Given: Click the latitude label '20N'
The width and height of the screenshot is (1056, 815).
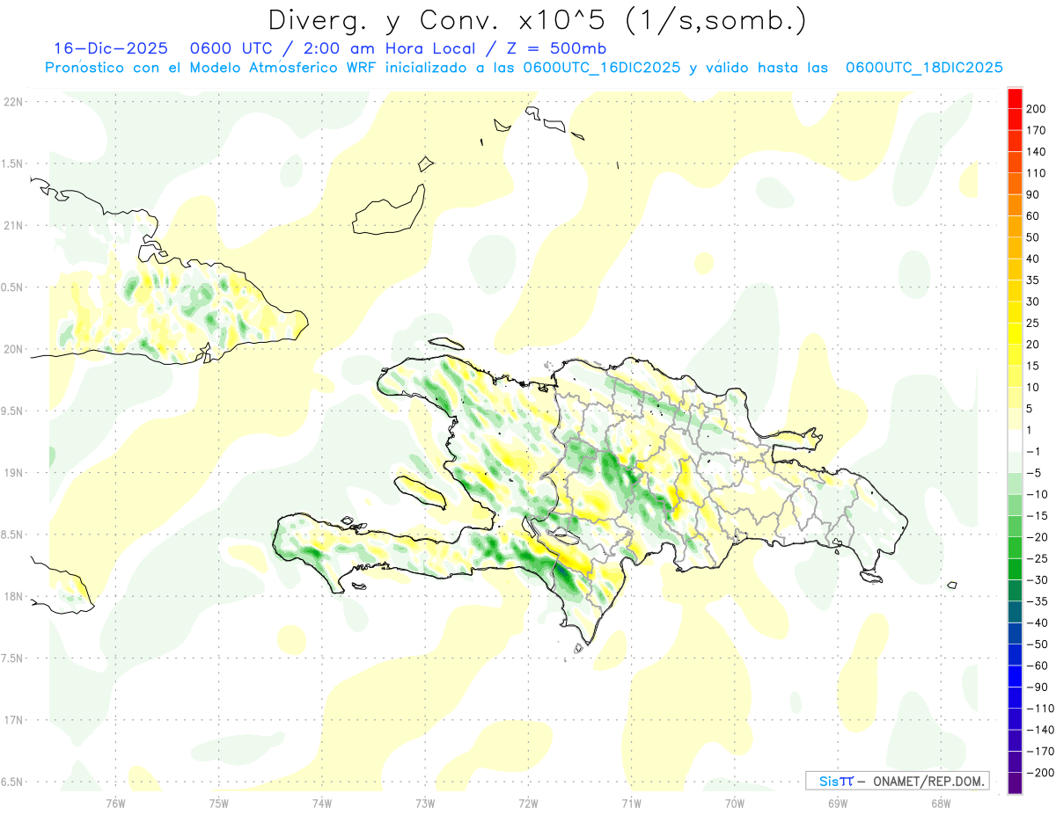Looking at the screenshot, I should tap(13, 349).
